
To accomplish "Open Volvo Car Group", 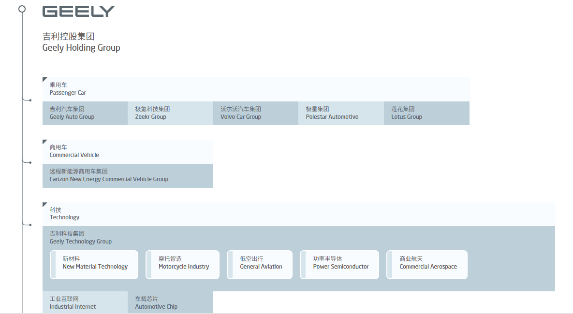I will (x=255, y=113).
